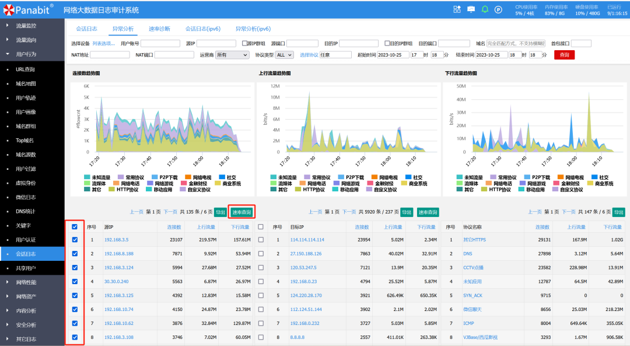This screenshot has height=346, width=630.
Task: Check the select-all checkbox in 目标IP table header
Action: coord(261,226)
